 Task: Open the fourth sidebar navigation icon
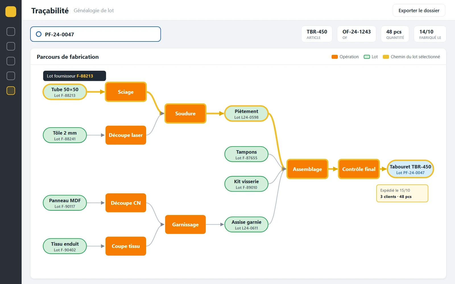coord(11,76)
